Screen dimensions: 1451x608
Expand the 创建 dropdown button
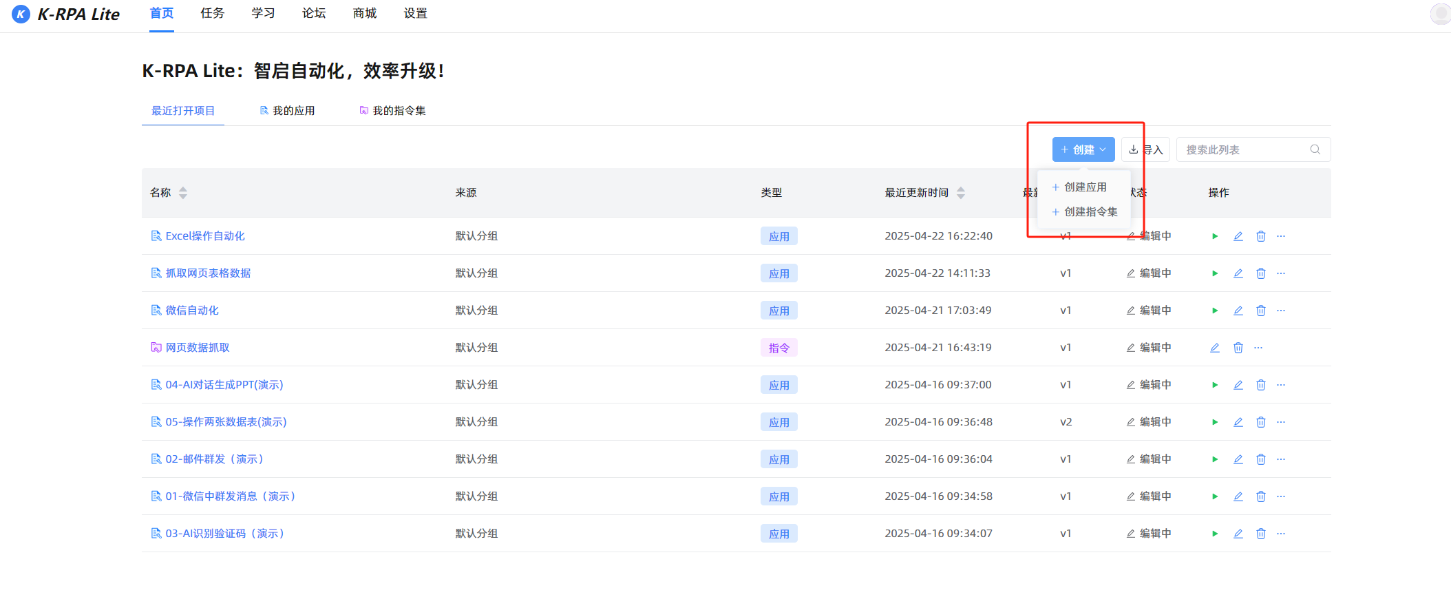pos(1083,149)
